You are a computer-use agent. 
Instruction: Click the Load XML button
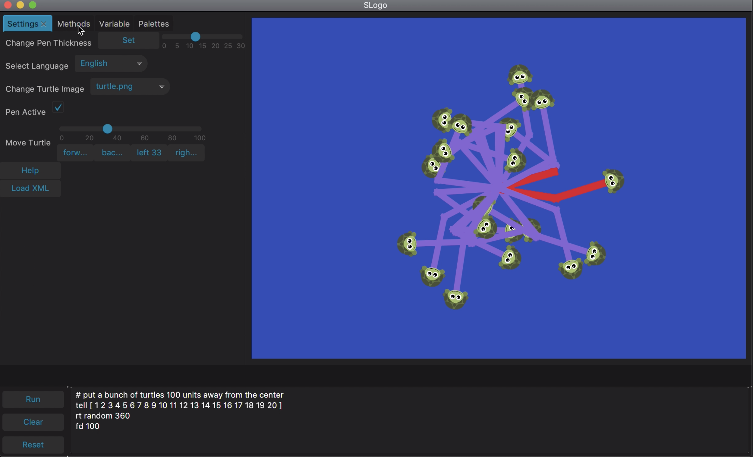click(30, 188)
